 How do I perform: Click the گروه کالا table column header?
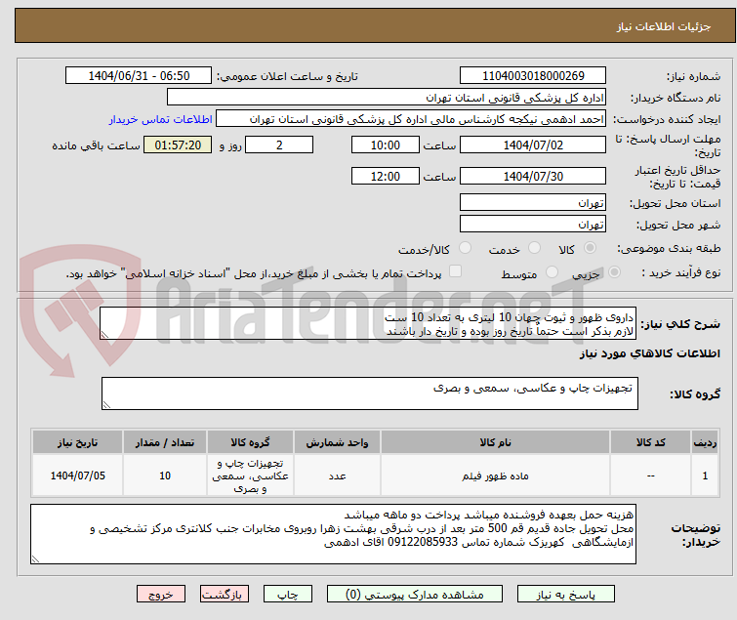click(x=250, y=442)
